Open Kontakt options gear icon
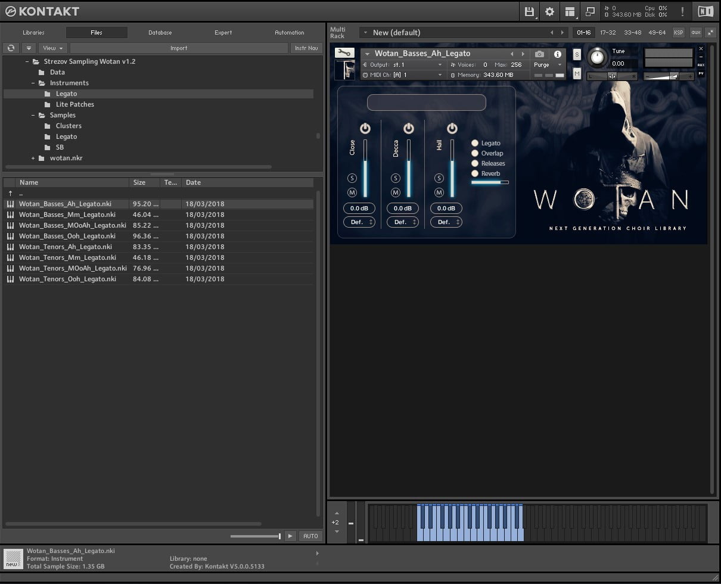 [549, 11]
